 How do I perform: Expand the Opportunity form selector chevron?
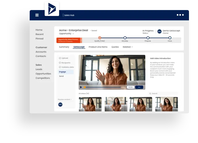tap(73, 34)
